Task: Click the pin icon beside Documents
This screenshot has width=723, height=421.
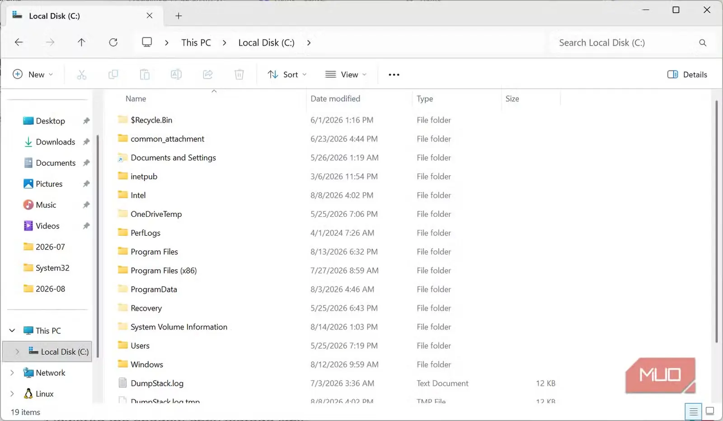Action: click(x=86, y=163)
